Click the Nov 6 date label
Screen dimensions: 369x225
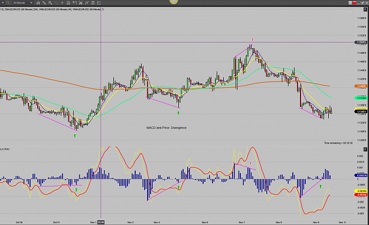[205, 222]
